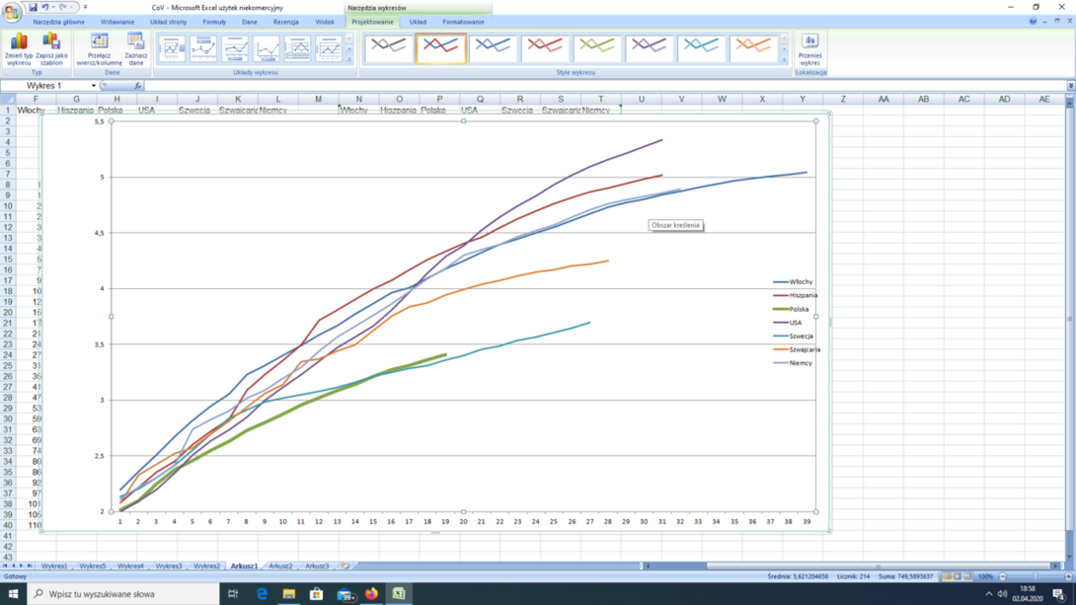Open the Name Box dropdown arrow
The image size is (1076, 605).
[94, 86]
